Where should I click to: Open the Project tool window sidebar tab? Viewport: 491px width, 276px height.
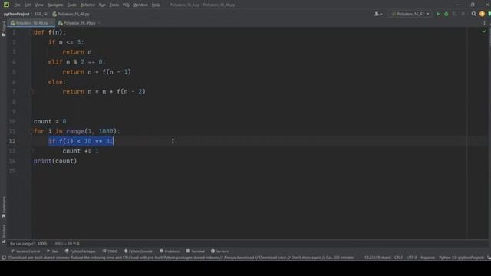[x=4, y=29]
